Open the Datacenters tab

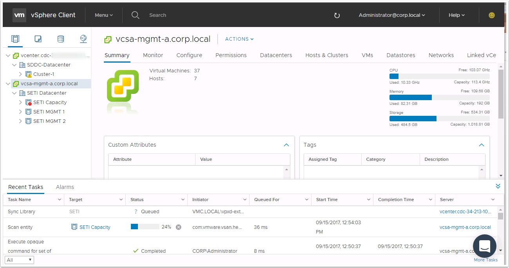[276, 55]
